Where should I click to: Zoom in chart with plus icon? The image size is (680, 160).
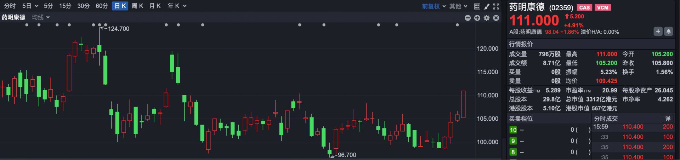click(x=477, y=18)
